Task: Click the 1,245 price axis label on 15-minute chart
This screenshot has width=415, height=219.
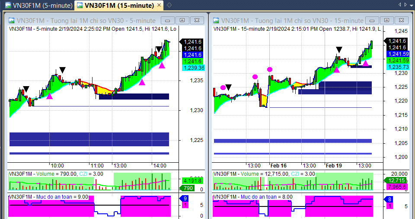Action: point(401,31)
